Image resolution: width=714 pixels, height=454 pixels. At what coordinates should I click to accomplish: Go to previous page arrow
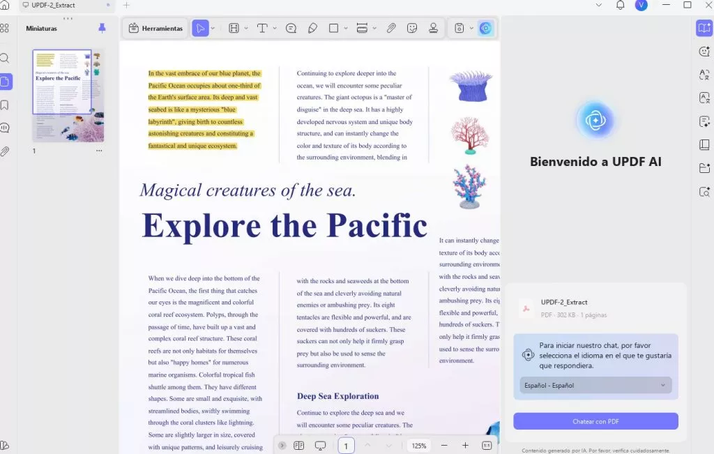click(x=367, y=446)
